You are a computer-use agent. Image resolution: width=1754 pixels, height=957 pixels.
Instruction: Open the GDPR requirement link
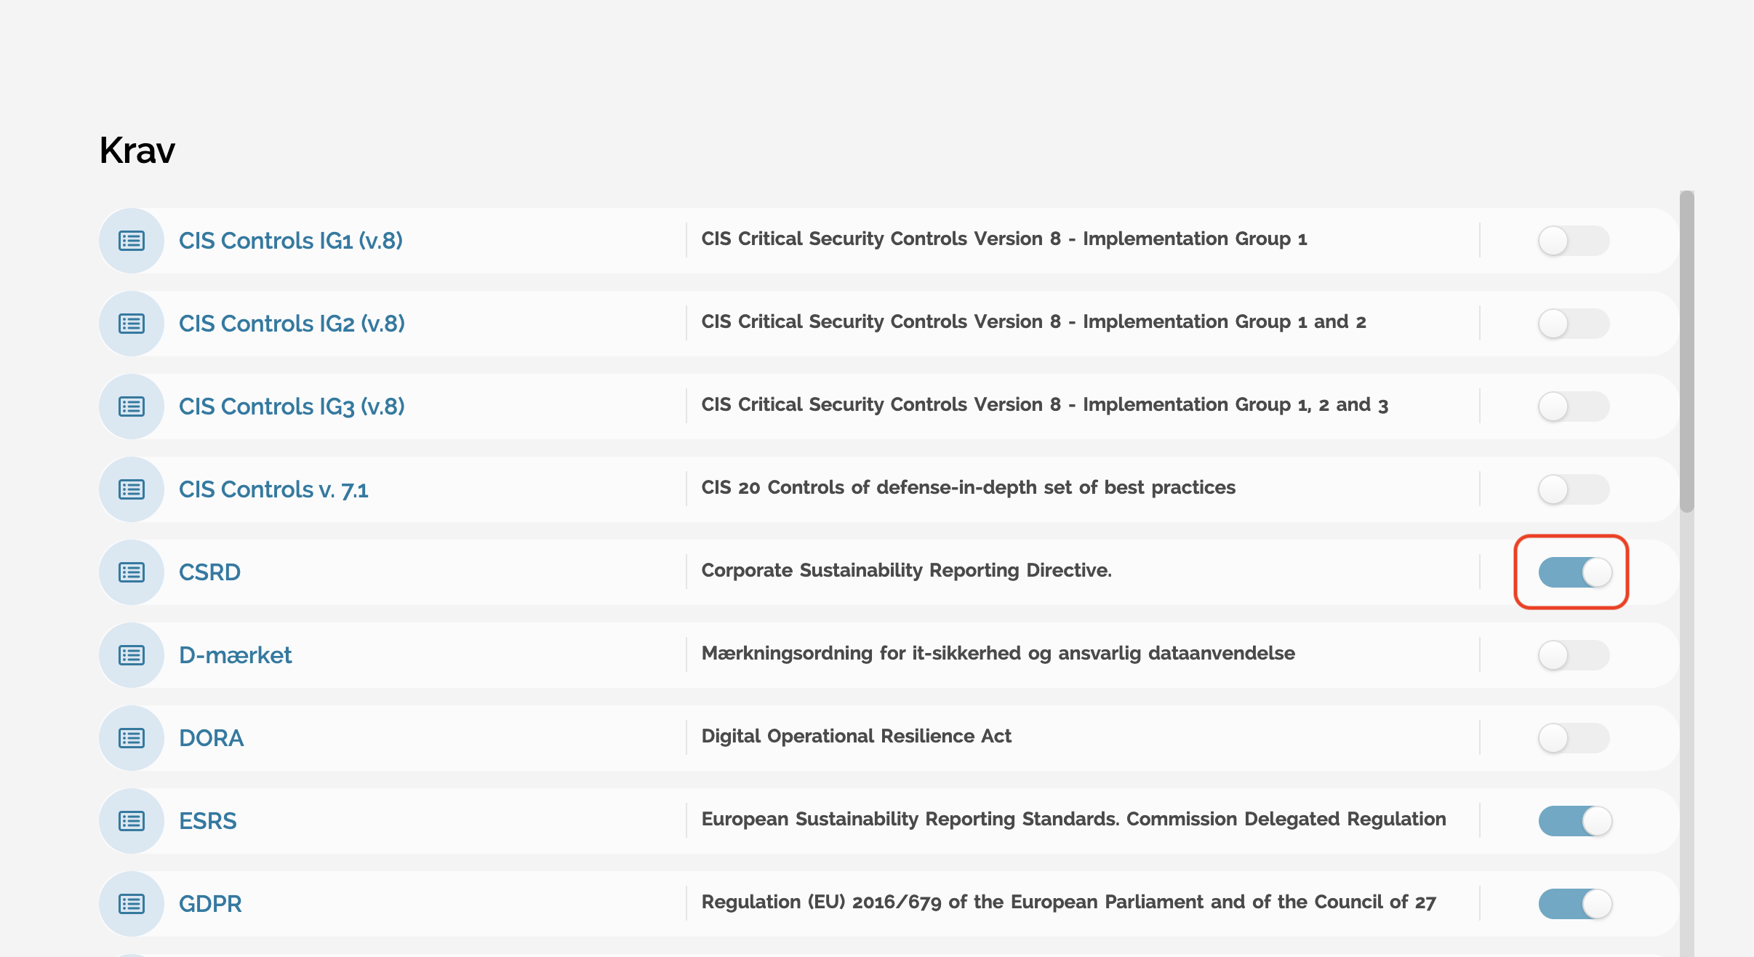[x=210, y=904]
